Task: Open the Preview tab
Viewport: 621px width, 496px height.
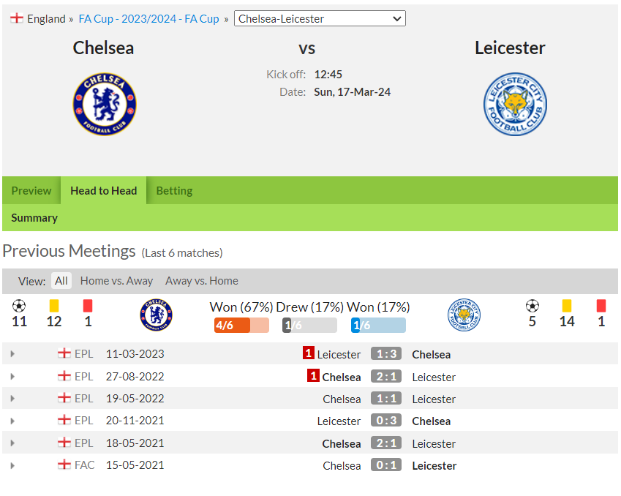Action: (x=31, y=190)
